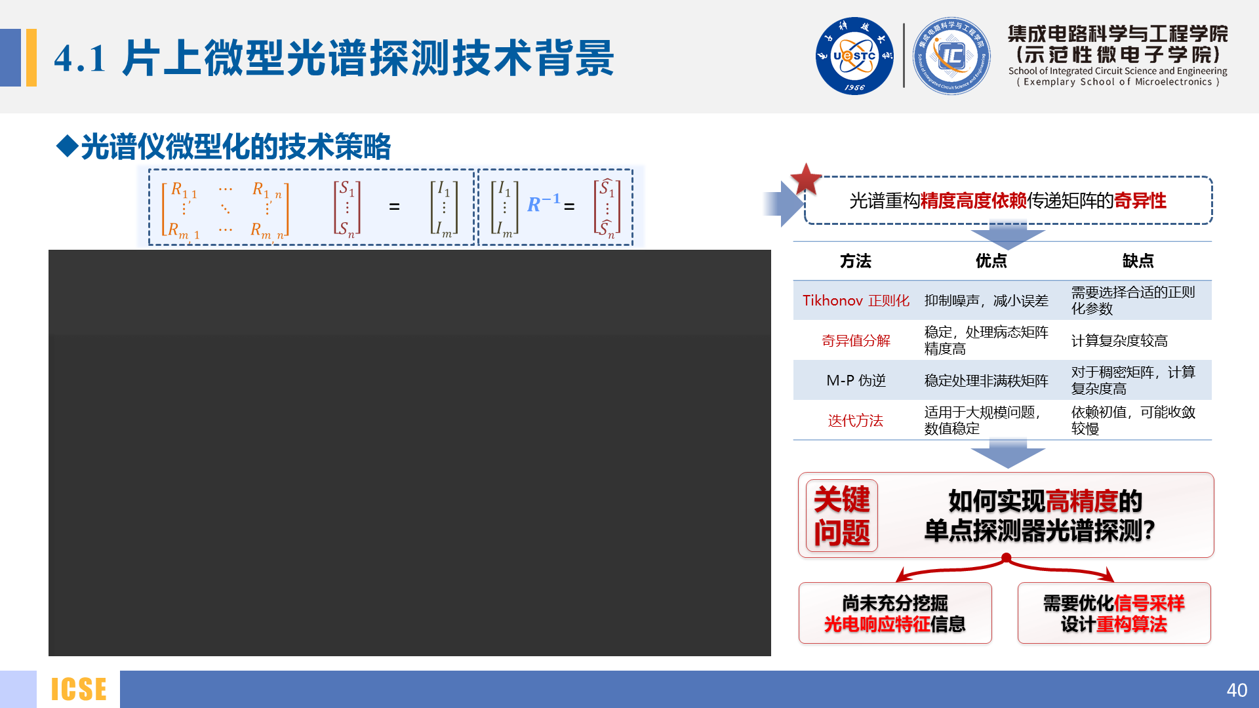Click the IC school circular emblem
Image resolution: width=1259 pixels, height=708 pixels.
point(951,56)
